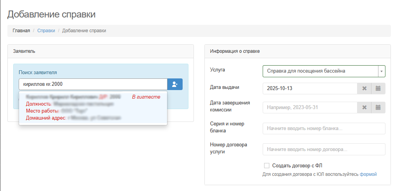
Task: Click the Заявитель panel header
Action: point(101,52)
